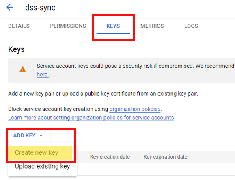Select the KEYS tab
The height and width of the screenshot is (180, 235).
pos(113,26)
